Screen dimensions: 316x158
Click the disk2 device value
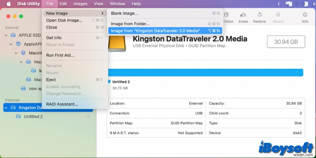(297, 133)
